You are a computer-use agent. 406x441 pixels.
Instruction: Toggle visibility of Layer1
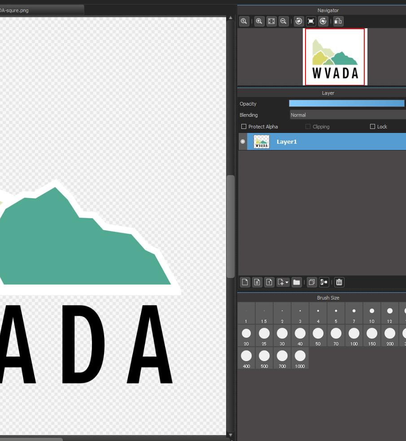(243, 141)
